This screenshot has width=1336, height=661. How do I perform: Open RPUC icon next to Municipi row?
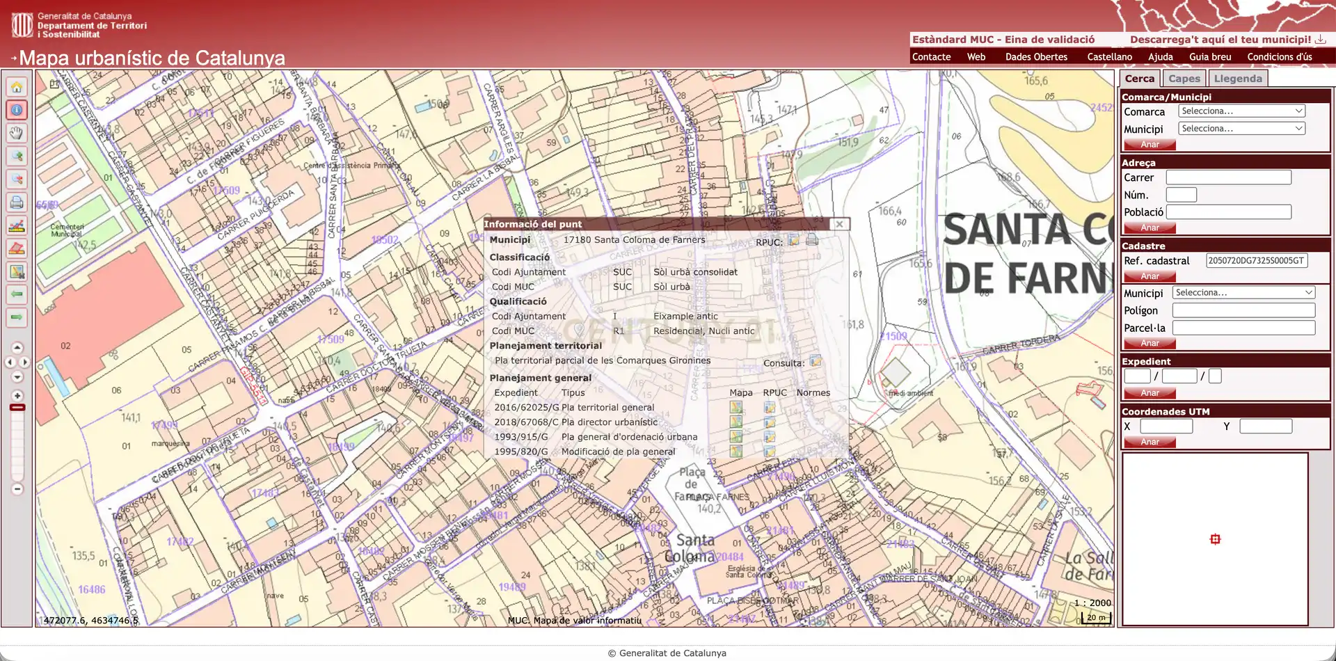click(x=793, y=241)
